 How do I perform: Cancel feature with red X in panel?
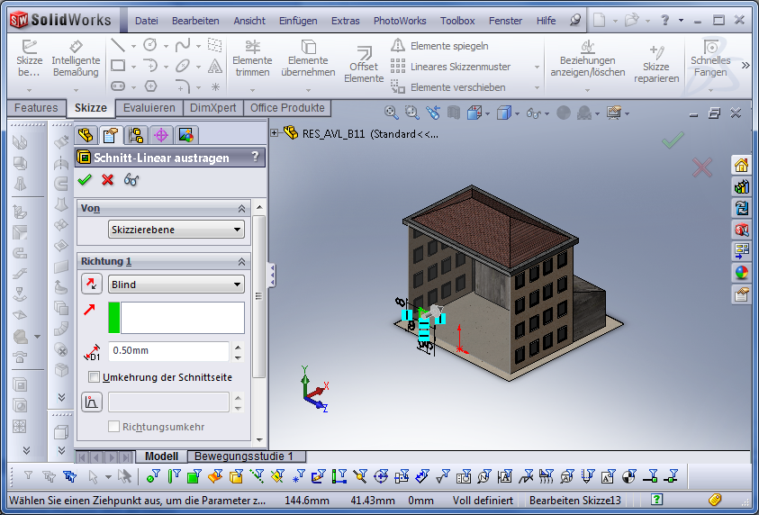pos(108,179)
